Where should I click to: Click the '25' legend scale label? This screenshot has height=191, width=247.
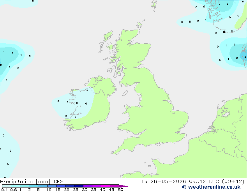point(76,189)
